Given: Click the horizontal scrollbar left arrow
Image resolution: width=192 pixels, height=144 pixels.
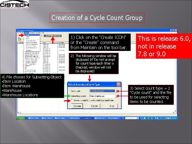Looking at the screenshot, I should coord(18,113).
